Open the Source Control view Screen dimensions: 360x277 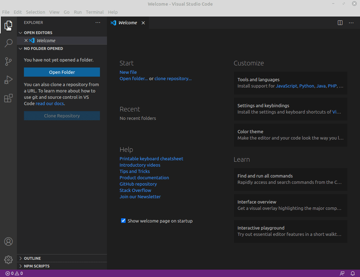8,62
